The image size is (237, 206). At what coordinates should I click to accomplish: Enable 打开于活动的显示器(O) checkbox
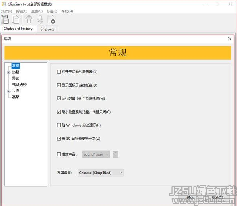[59, 72]
